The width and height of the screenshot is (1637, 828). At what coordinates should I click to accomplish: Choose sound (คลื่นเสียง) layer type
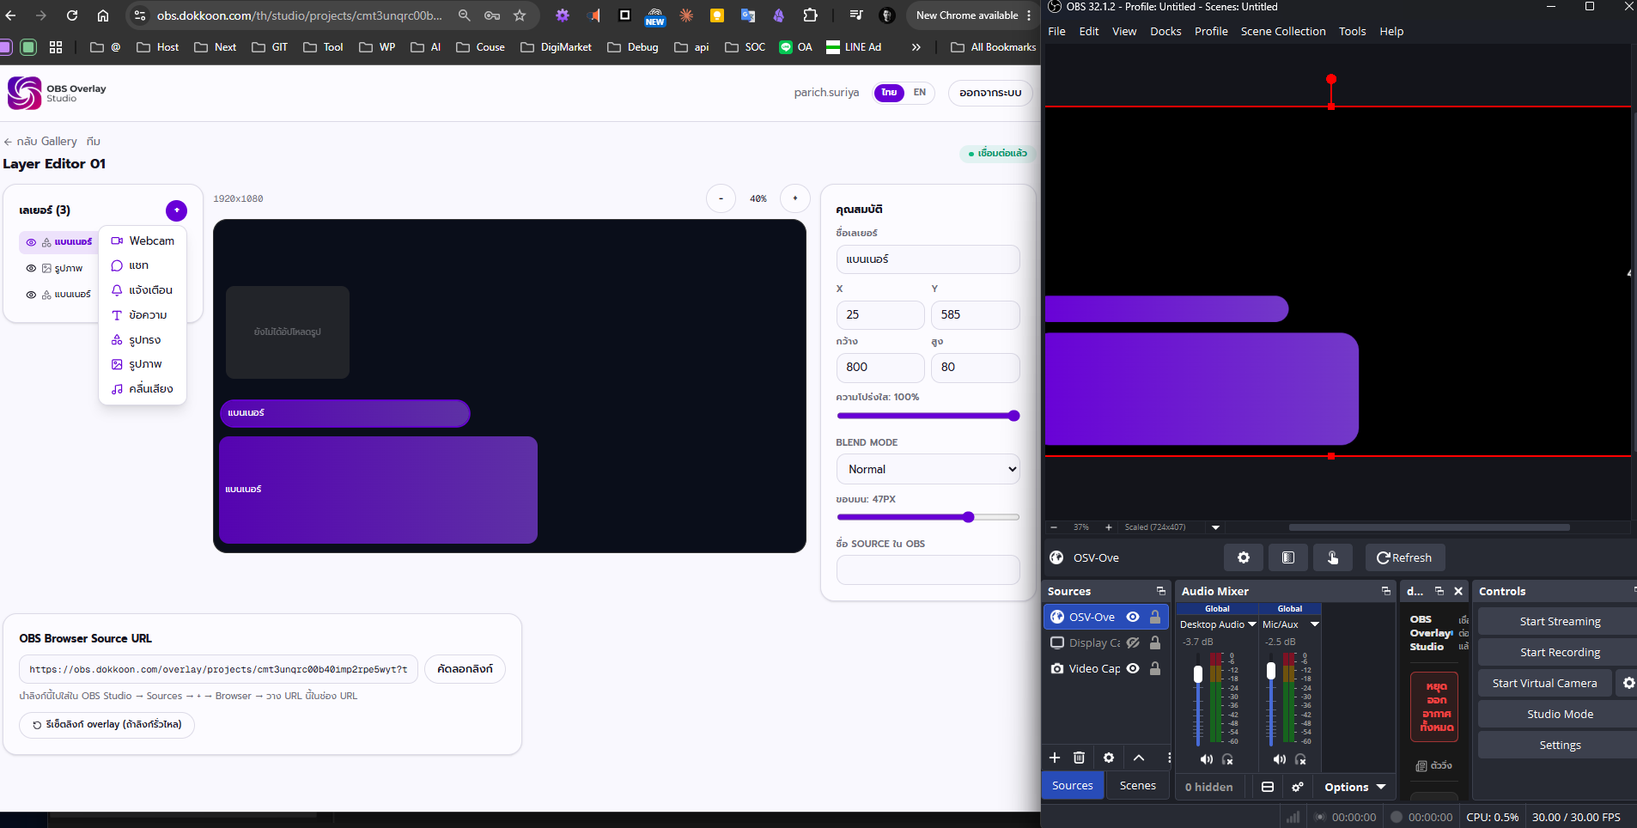tap(143, 389)
